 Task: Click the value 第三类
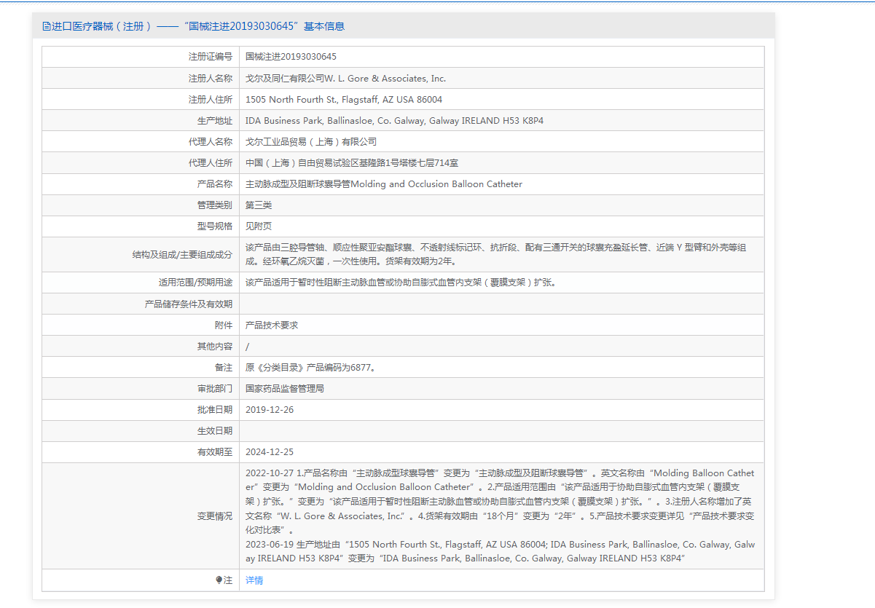pyautogui.click(x=259, y=205)
